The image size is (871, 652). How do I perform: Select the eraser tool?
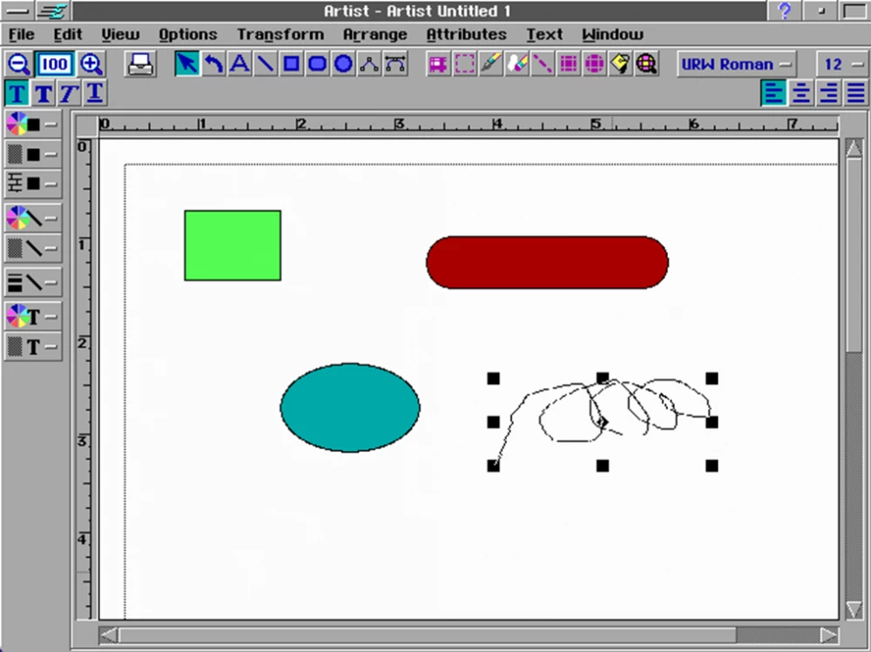point(517,63)
